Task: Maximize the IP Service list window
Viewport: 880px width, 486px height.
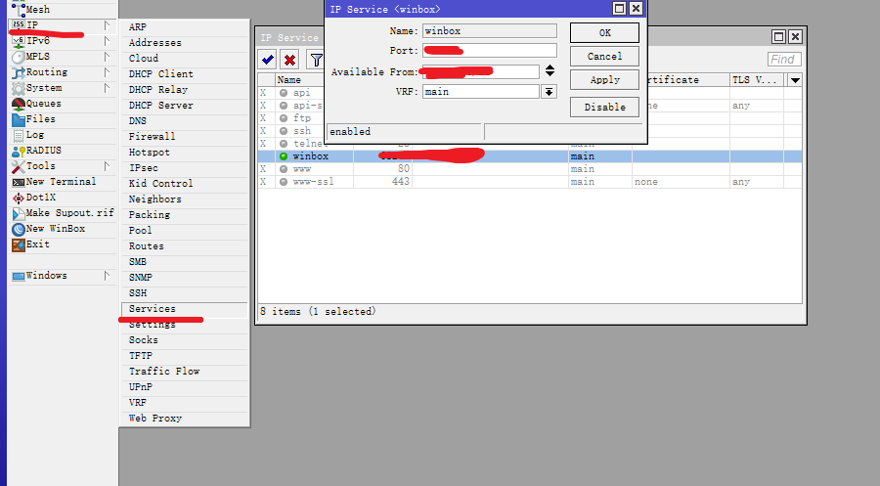Action: coord(778,37)
